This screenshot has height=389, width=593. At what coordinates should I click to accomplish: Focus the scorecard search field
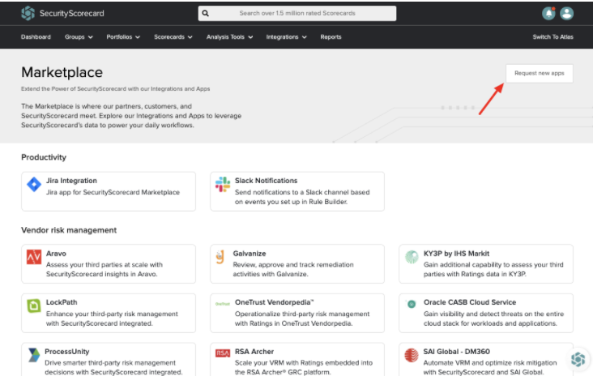pyautogui.click(x=297, y=13)
